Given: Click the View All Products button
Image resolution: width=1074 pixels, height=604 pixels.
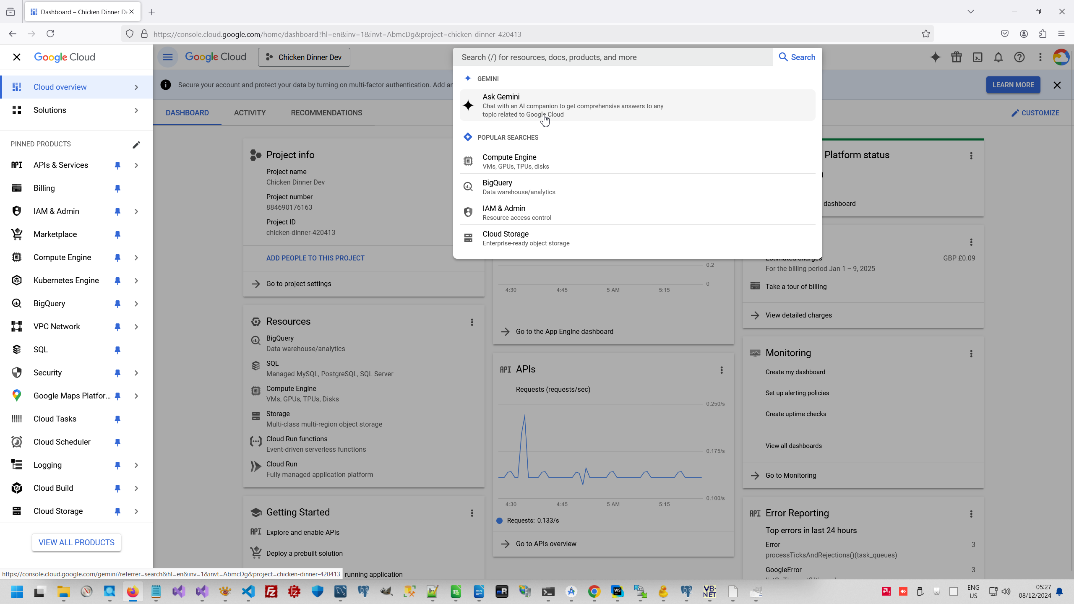Looking at the screenshot, I should pos(76,542).
